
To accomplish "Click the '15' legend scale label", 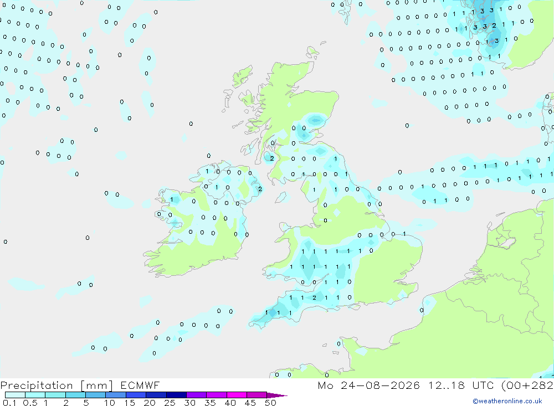I will (129, 403).
